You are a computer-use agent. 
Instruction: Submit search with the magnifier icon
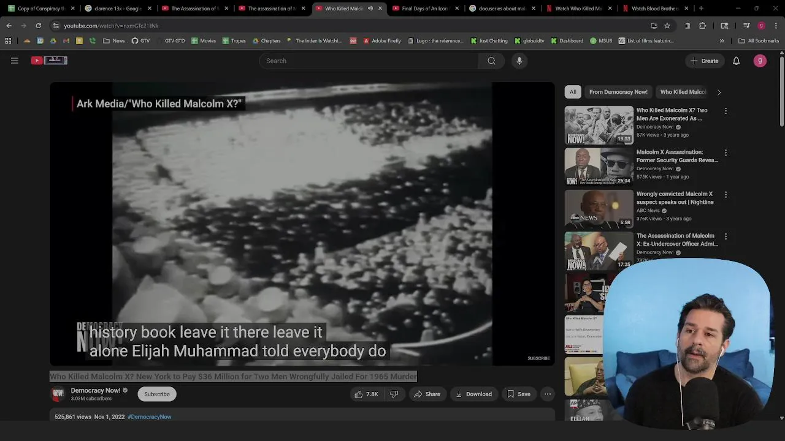click(x=491, y=61)
